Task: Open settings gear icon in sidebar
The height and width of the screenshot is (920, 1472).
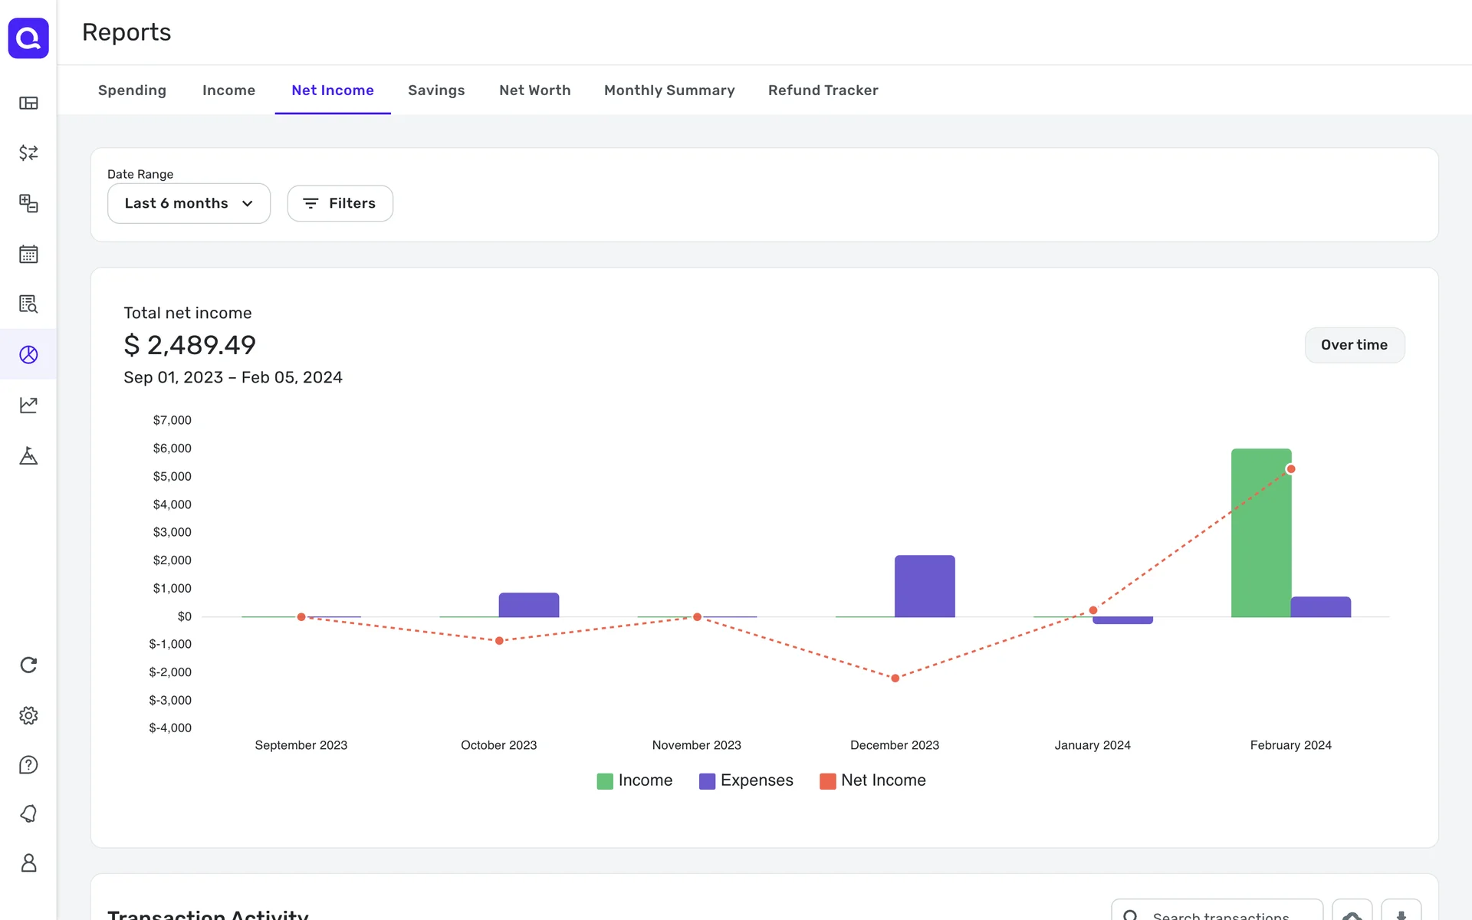Action: 28,715
